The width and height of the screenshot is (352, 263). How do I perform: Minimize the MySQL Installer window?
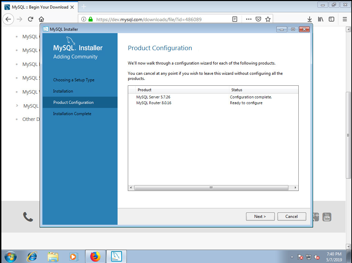282,29
